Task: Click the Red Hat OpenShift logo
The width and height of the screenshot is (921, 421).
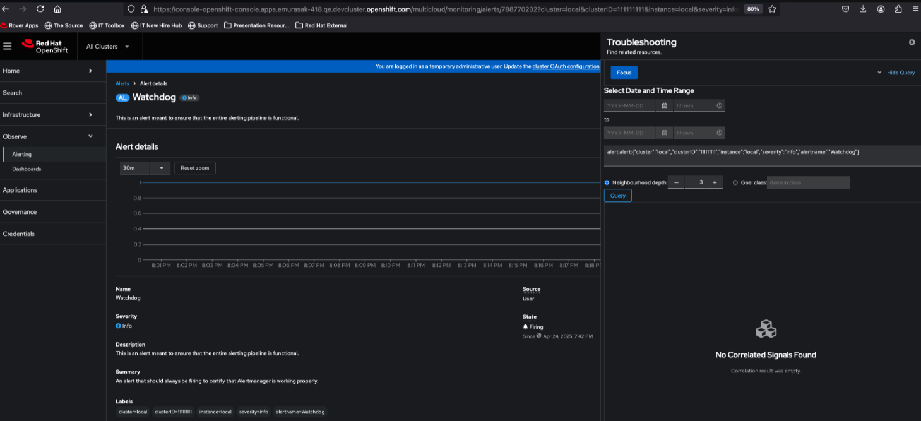Action: coord(45,46)
